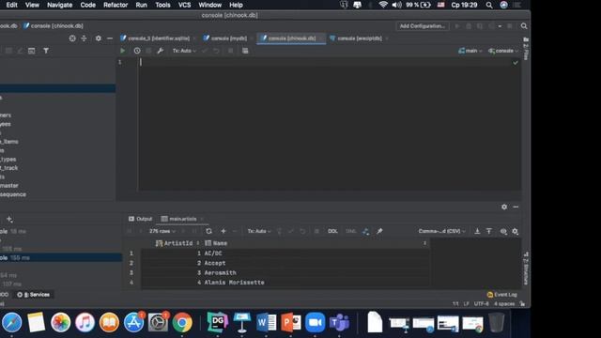
Task: Open run configuration dropdown arrow in toolbar
Action: [x=500, y=26]
